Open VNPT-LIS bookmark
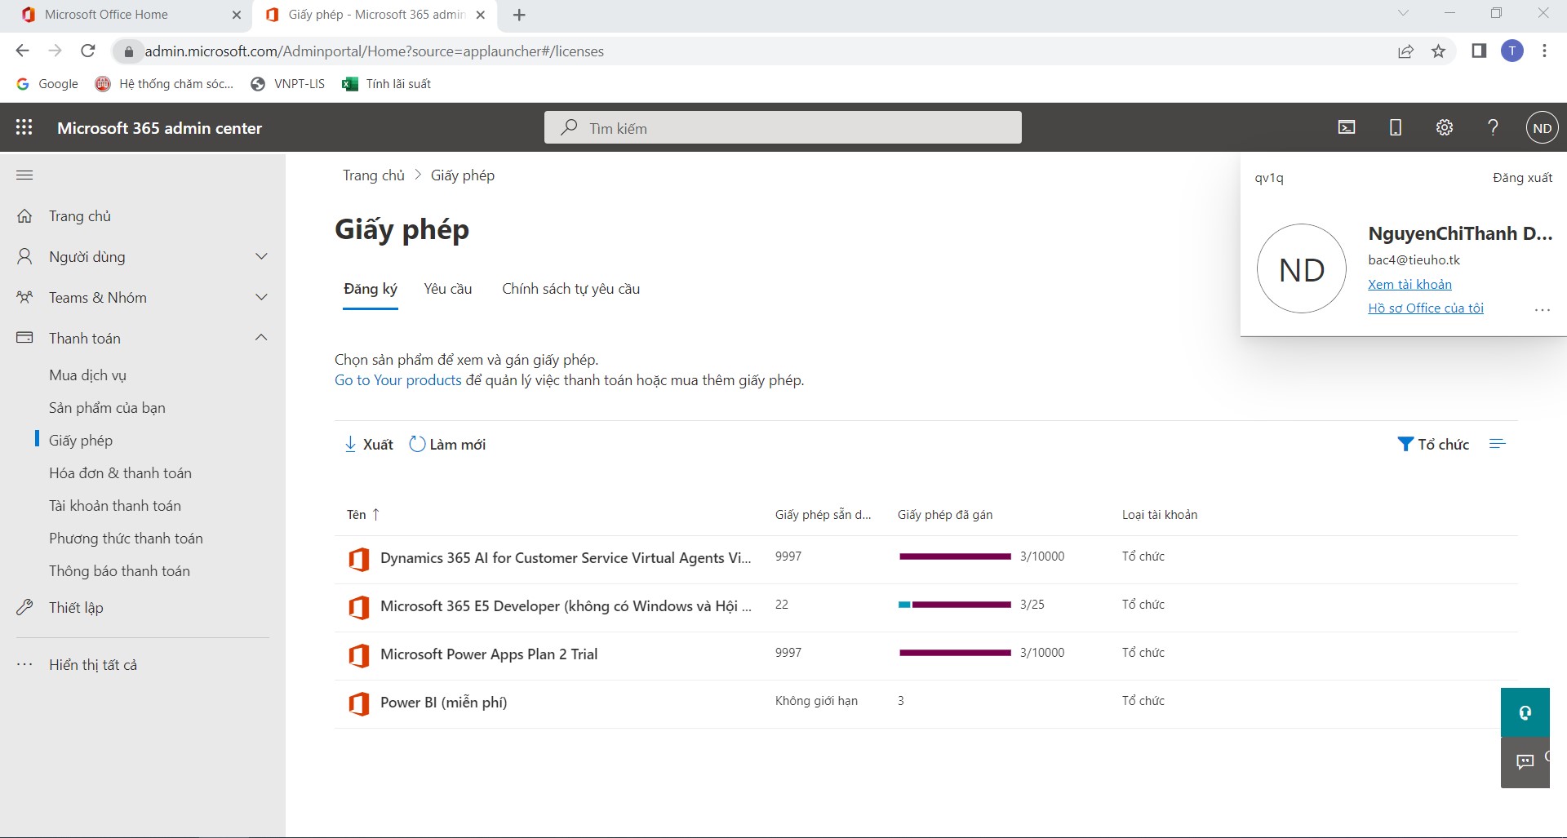 [287, 84]
